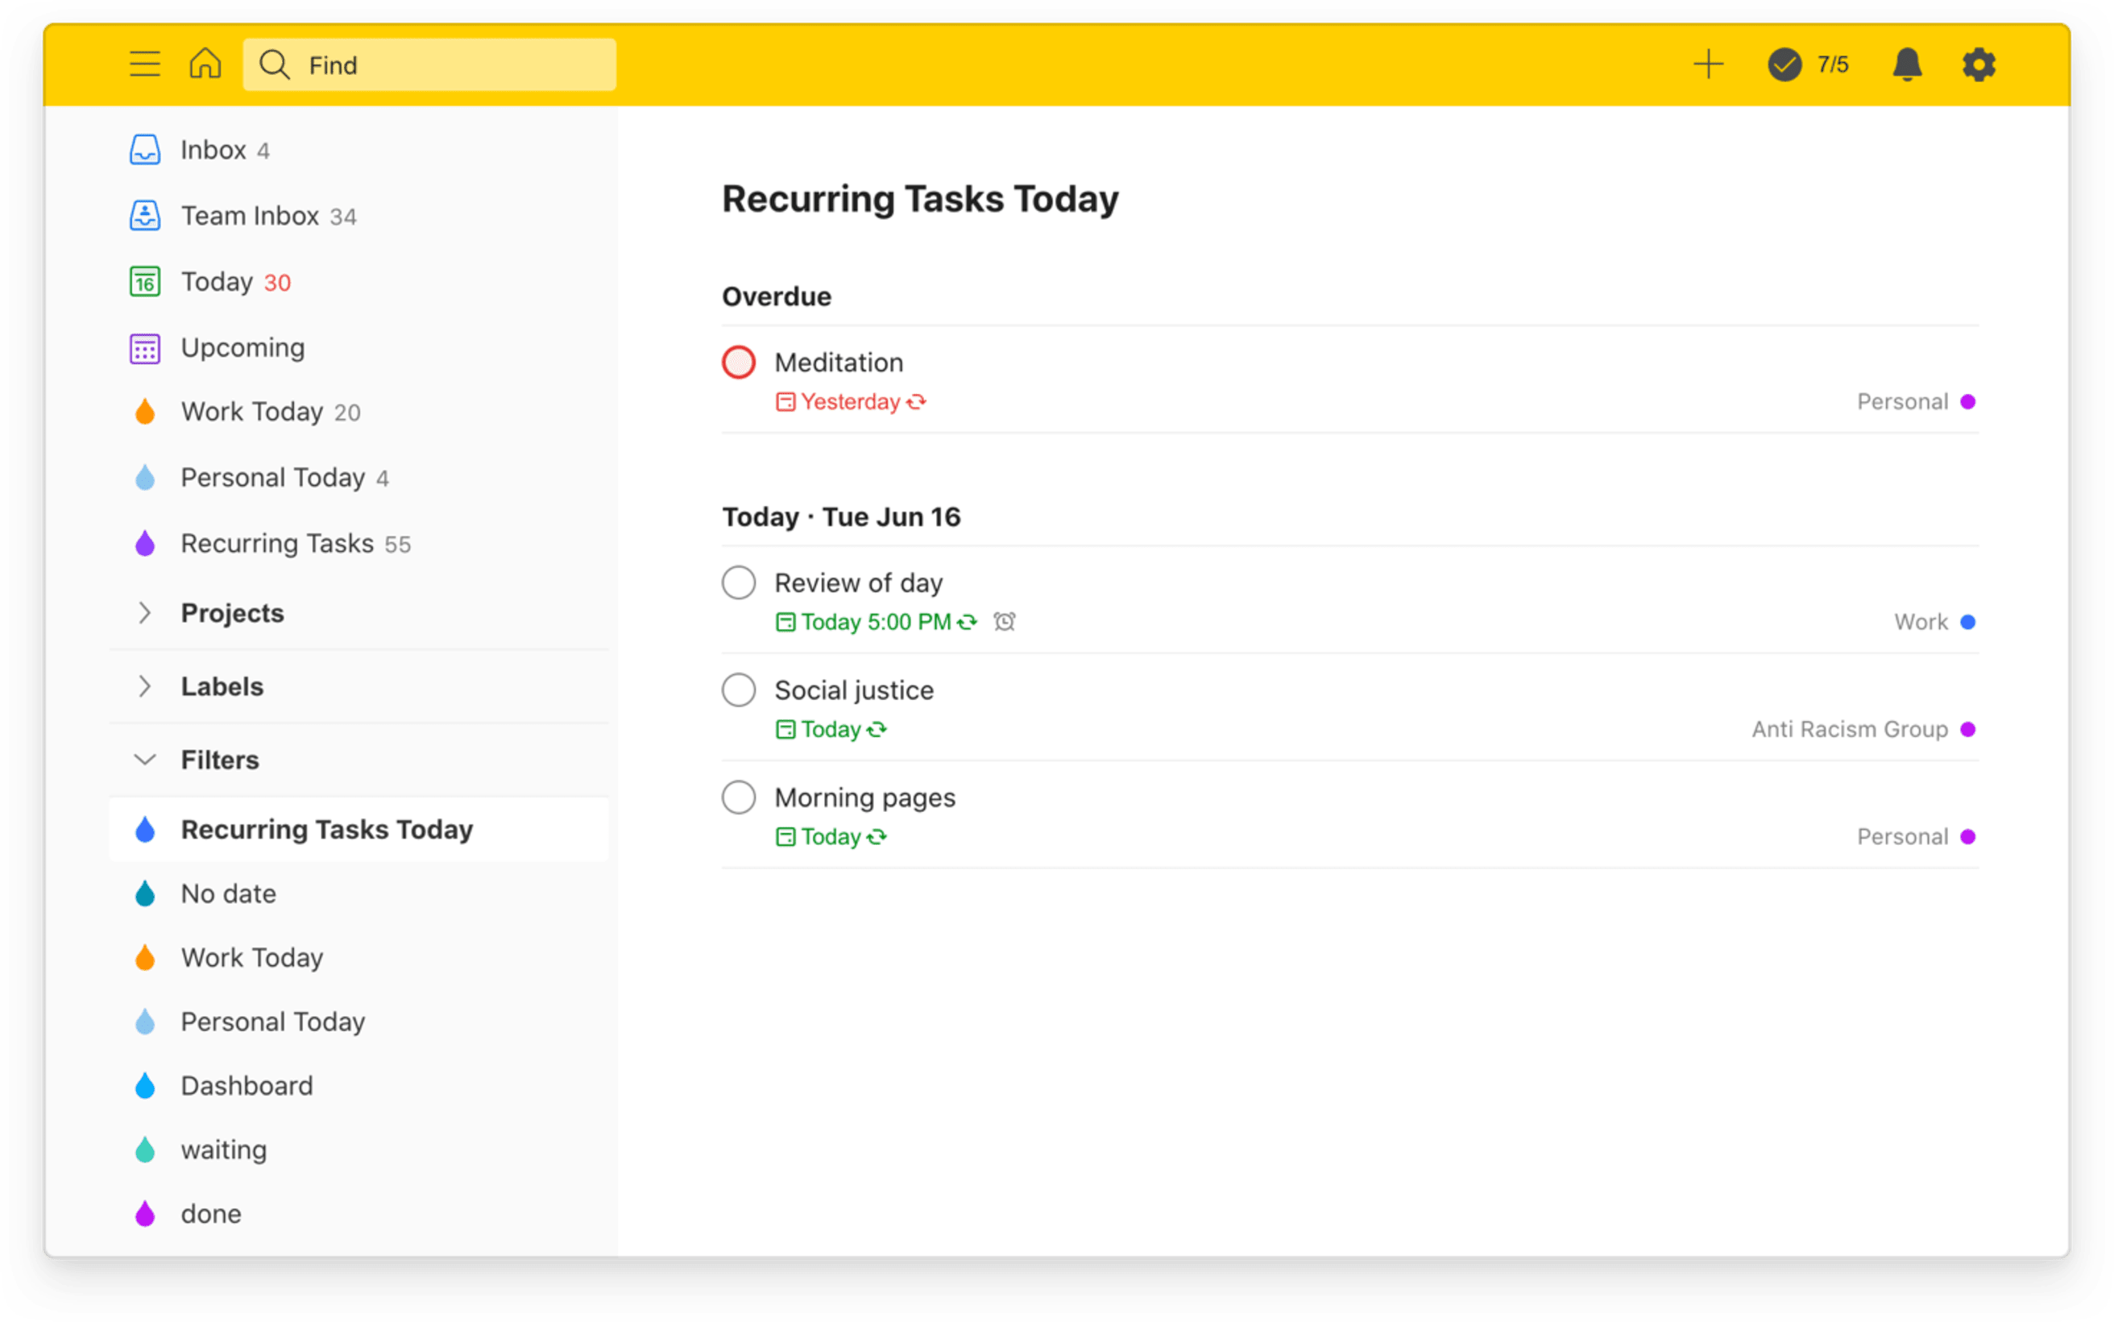Viewport: 2114px width, 1322px height.
Task: Click Today 5:00 PM due date
Action: tap(876, 623)
